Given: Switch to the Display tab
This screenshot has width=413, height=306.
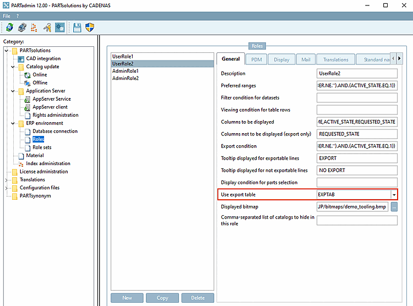Looking at the screenshot, I should point(281,59).
